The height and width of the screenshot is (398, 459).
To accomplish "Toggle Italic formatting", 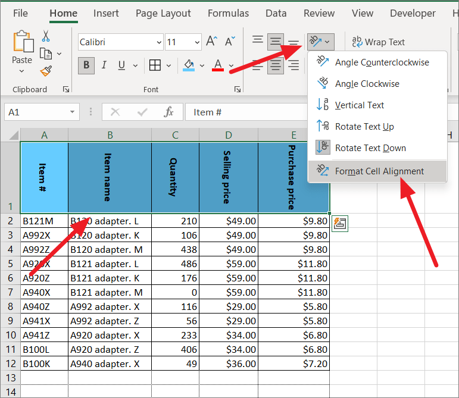I will coord(104,65).
